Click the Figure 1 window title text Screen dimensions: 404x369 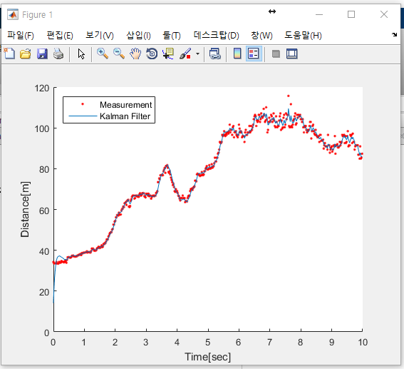tap(37, 15)
